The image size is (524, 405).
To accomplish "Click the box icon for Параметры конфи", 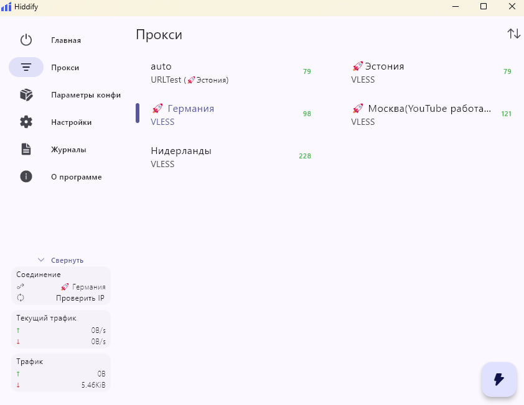I will [x=26, y=95].
